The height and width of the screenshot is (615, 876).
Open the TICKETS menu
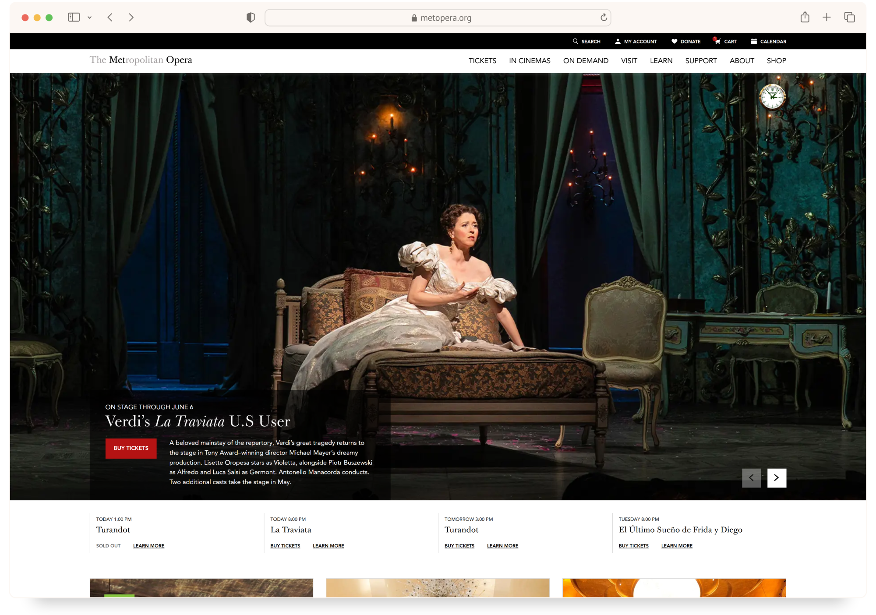(x=482, y=61)
